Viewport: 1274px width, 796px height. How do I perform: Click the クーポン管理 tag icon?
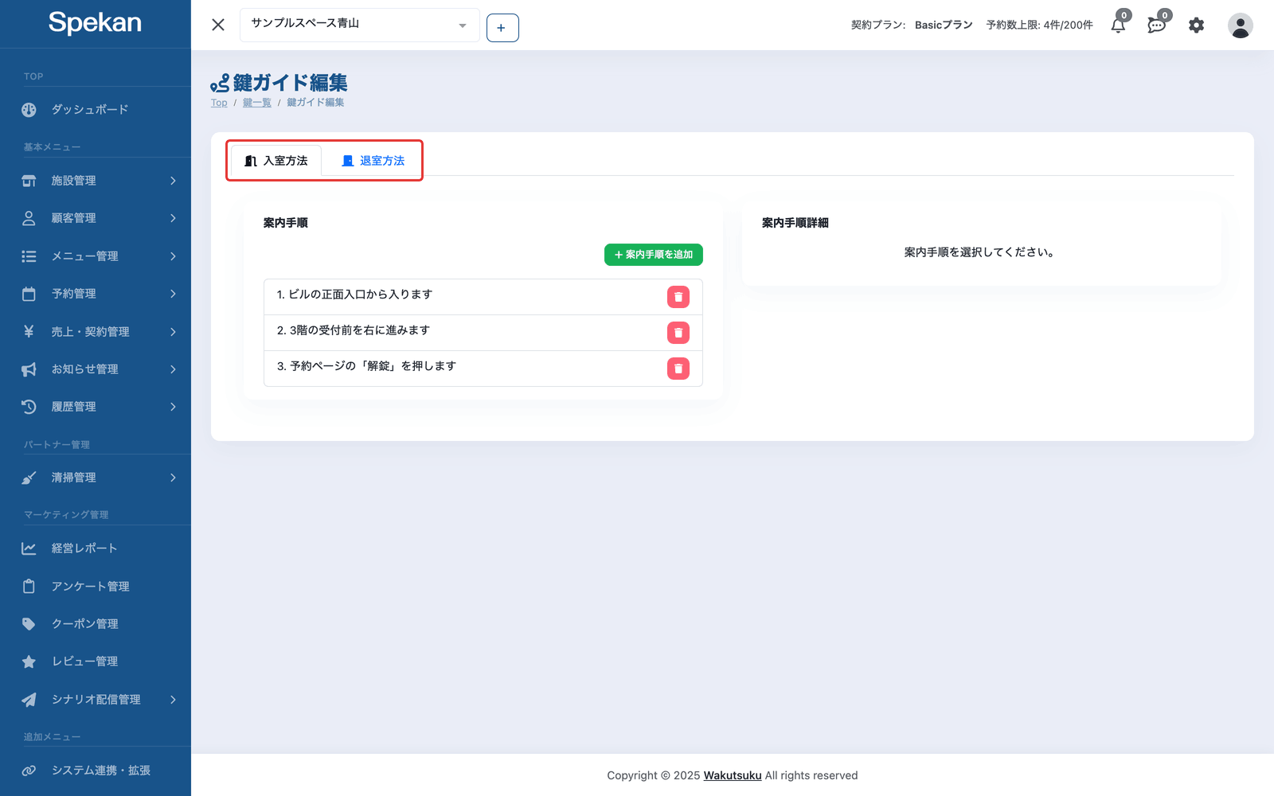click(29, 624)
